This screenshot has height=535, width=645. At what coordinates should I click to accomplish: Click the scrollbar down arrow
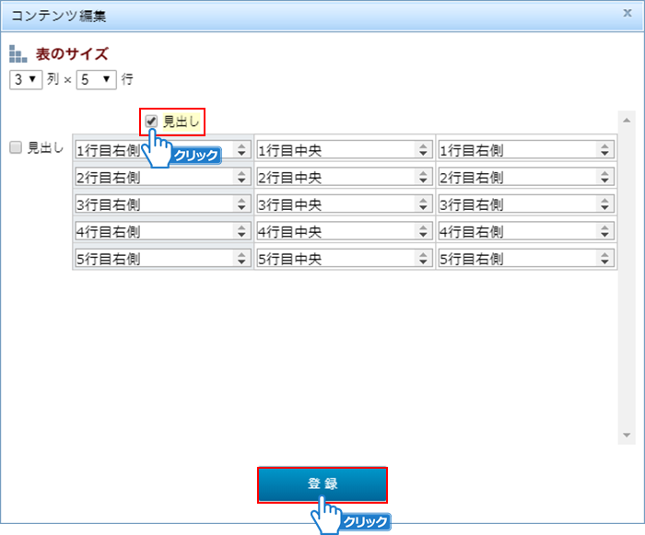tap(627, 434)
